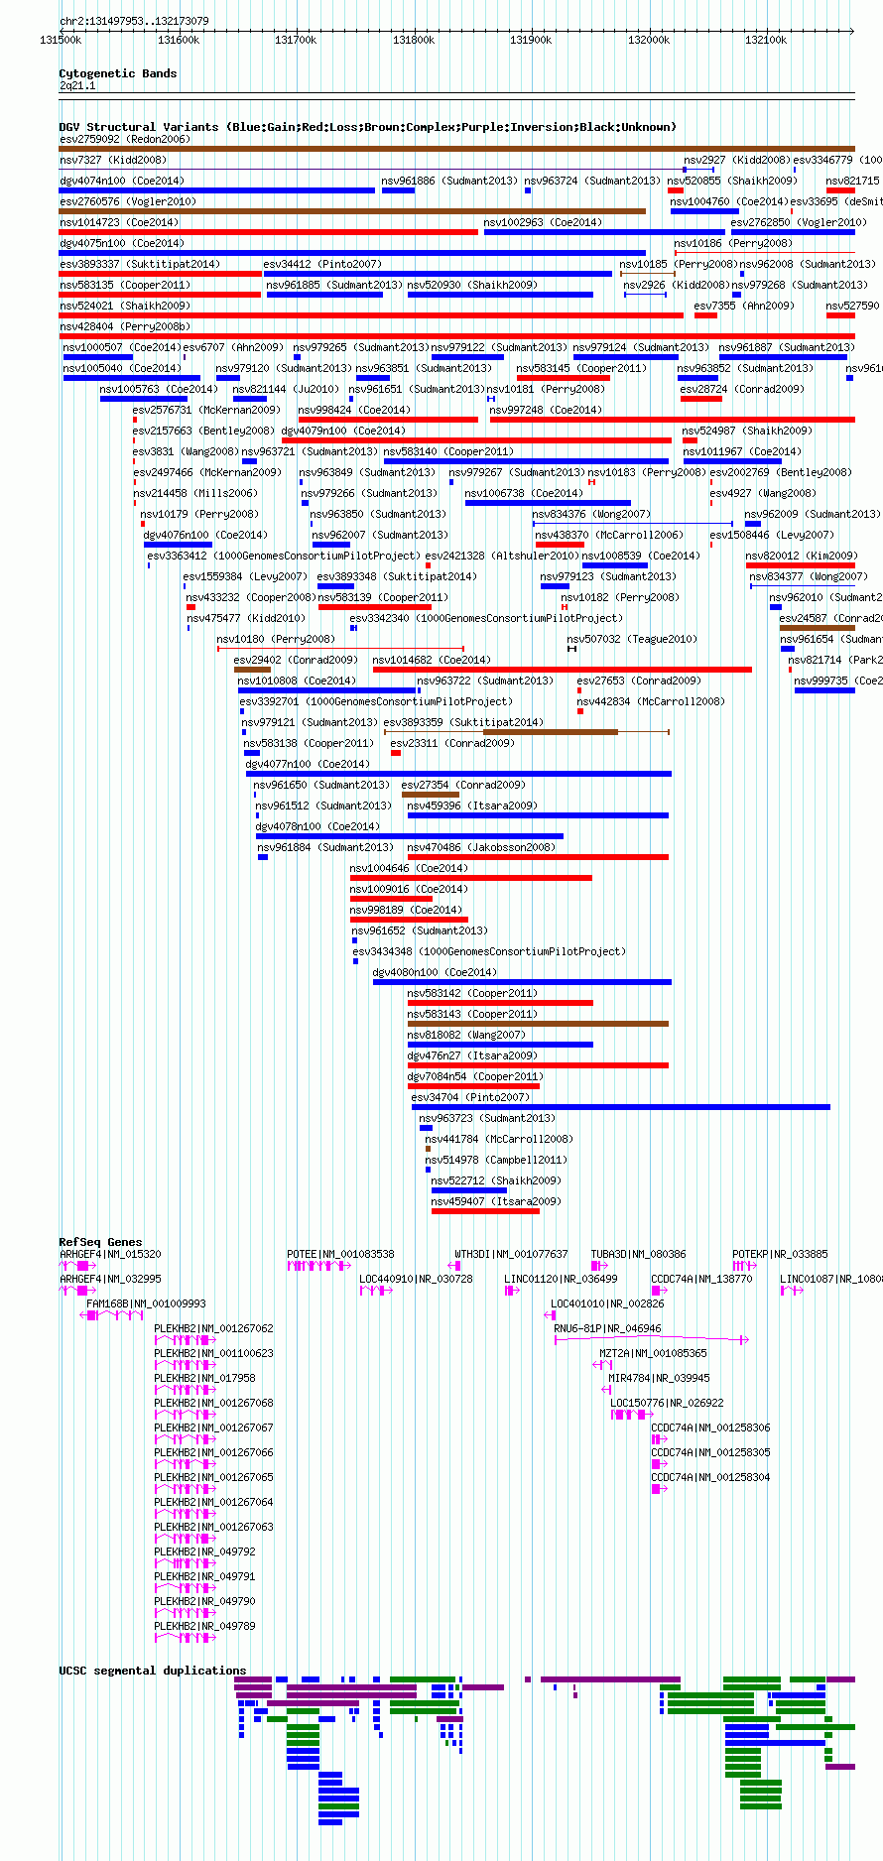883x1861 pixels.
Task: Select esv3363412 (1000GenomesConsortiumPilotProject) label
Action: tap(283, 556)
